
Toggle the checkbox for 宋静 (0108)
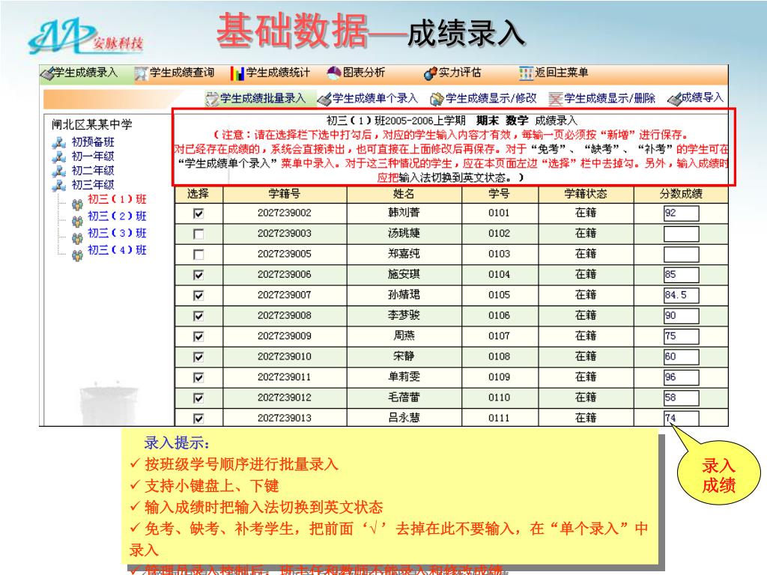click(x=198, y=357)
